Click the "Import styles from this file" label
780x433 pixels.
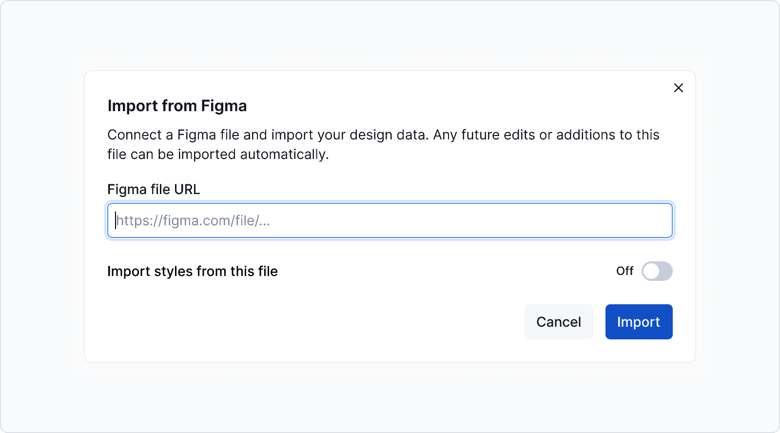193,271
